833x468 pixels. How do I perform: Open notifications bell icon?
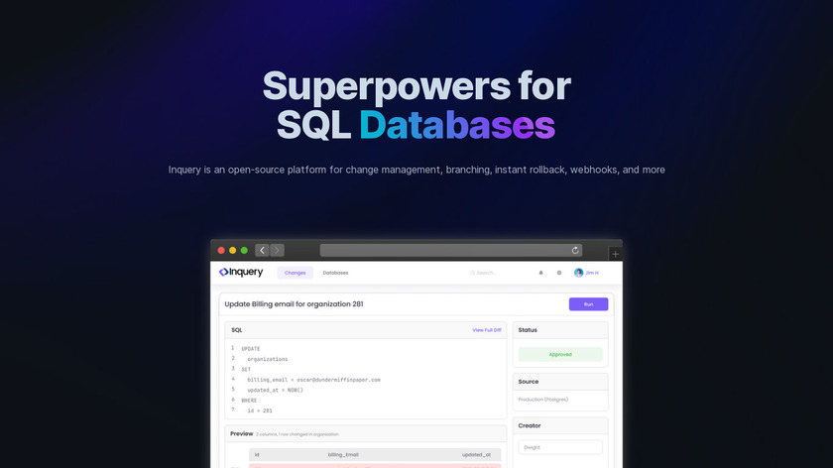pos(540,273)
